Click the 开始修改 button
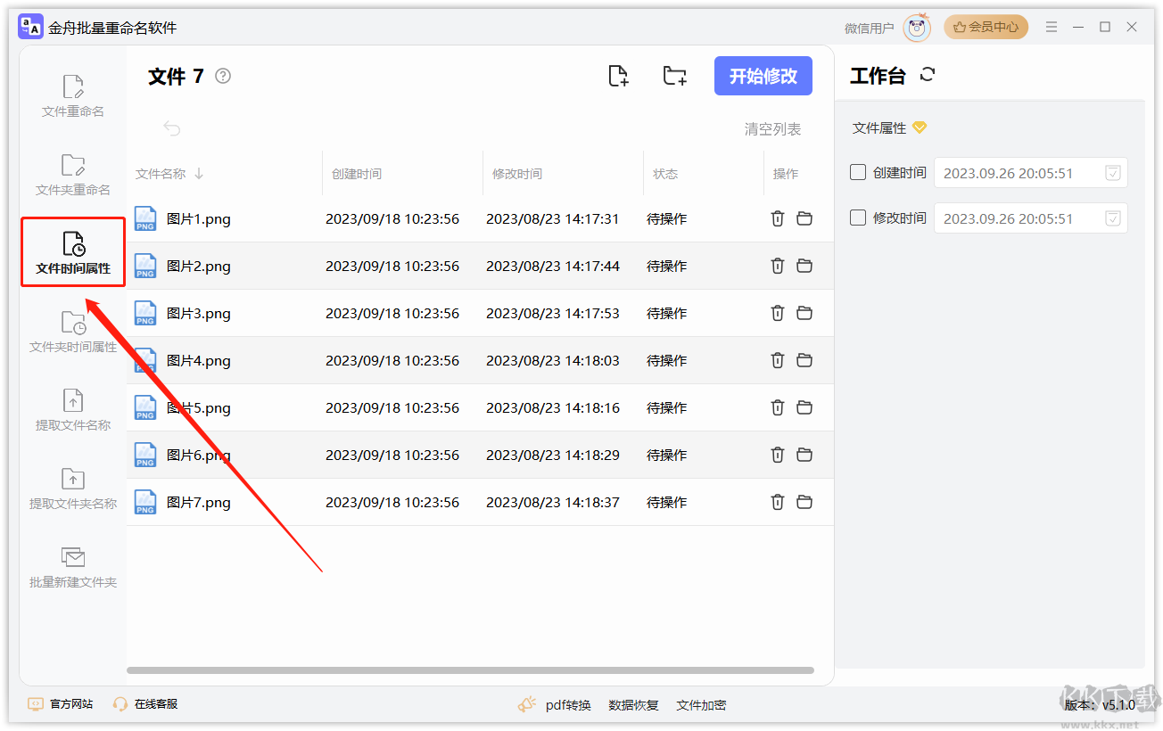Viewport: 1163px width, 731px height. [x=763, y=76]
